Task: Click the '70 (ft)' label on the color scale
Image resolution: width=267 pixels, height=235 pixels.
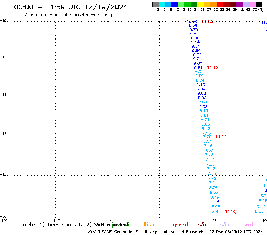Action: point(258,10)
